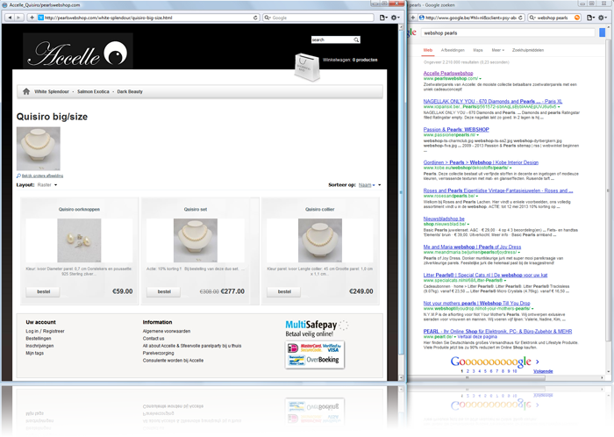
Task: Click the blue Google search button
Action: [x=603, y=32]
